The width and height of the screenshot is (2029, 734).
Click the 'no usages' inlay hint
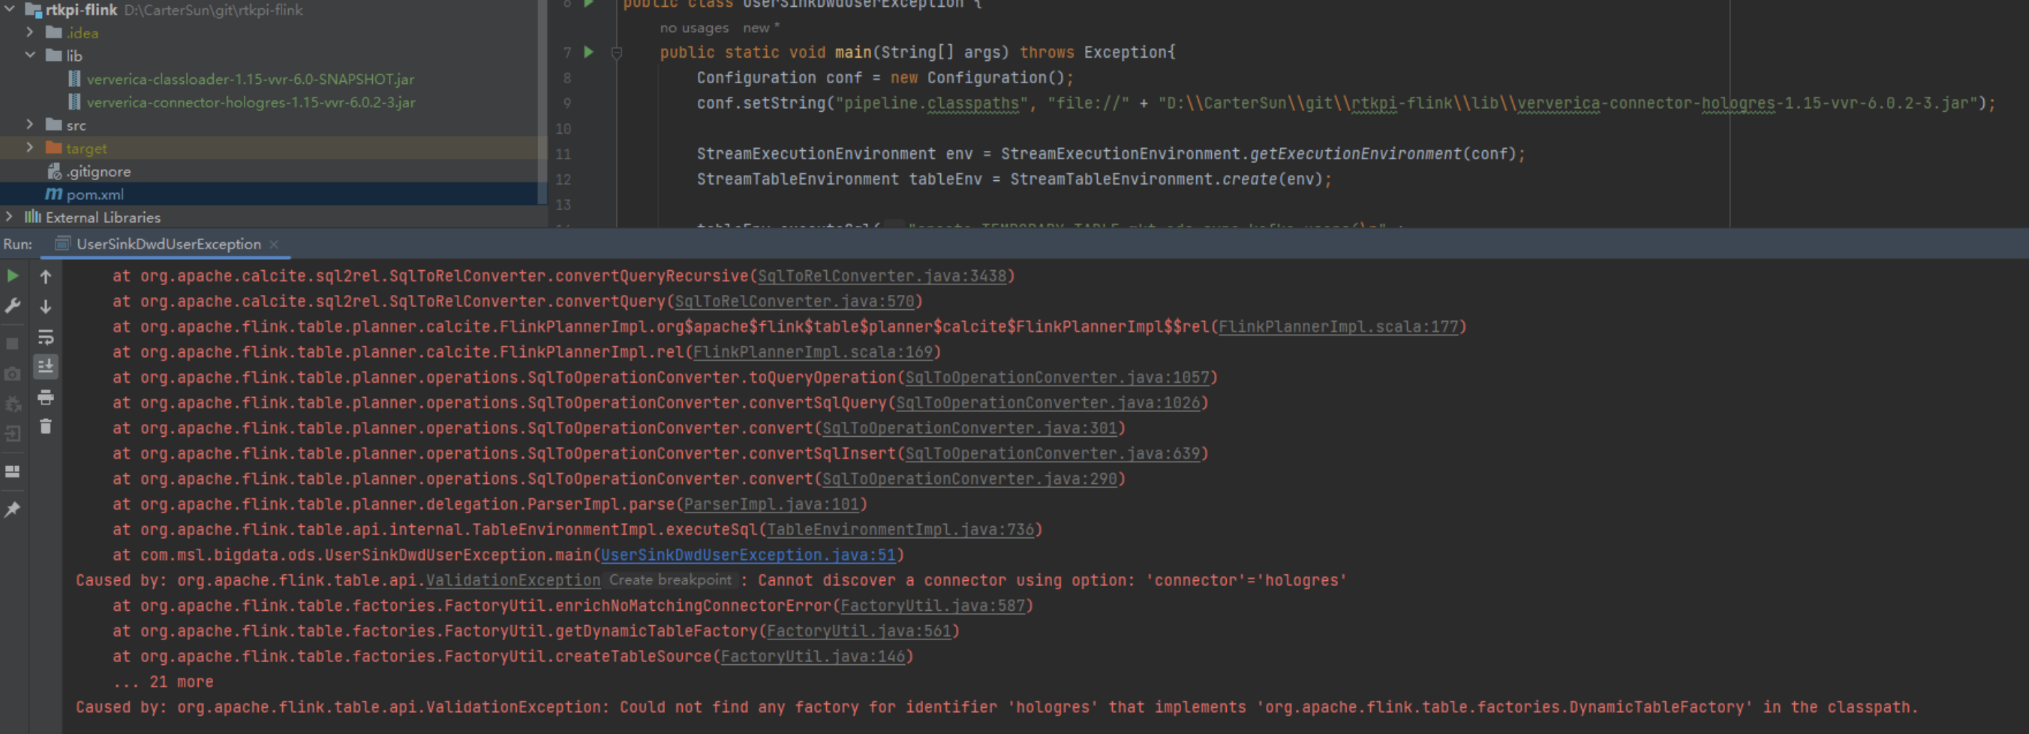(694, 28)
